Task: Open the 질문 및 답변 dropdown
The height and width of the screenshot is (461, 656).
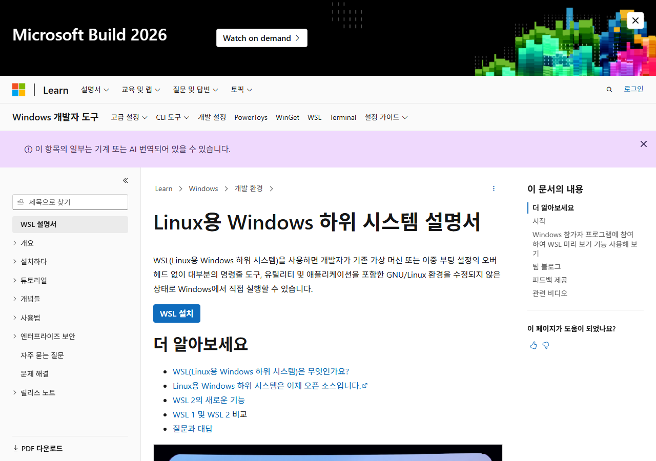Action: (196, 90)
